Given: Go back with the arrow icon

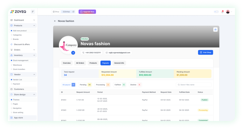Looking at the screenshot, I should 55,21.
